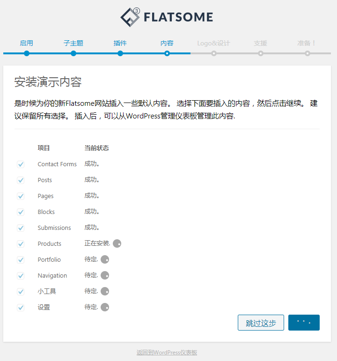Click the 安装演示内容 heading
337x361 pixels.
pyautogui.click(x=48, y=82)
